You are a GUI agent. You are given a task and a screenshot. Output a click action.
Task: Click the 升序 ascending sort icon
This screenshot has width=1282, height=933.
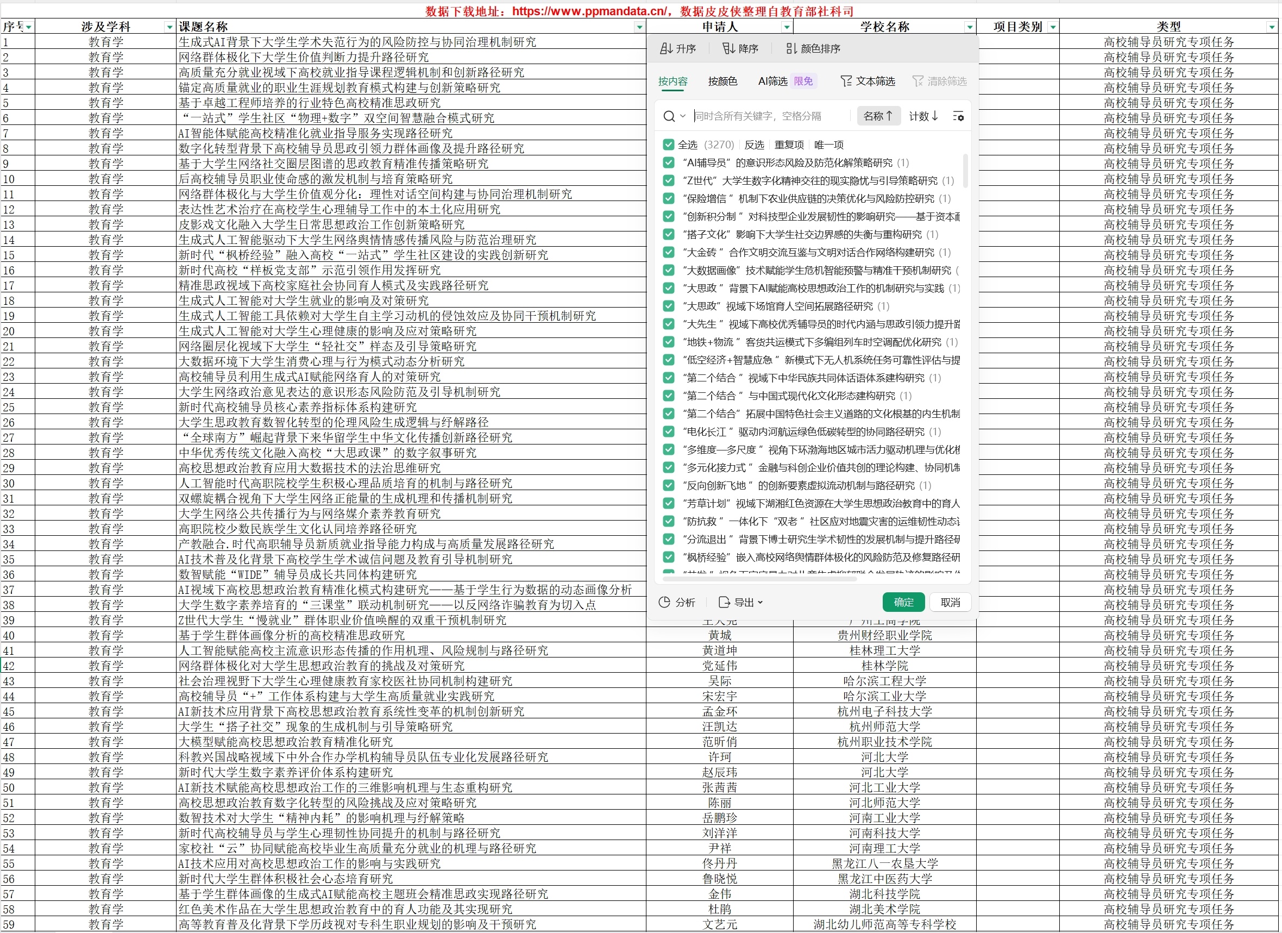[667, 48]
